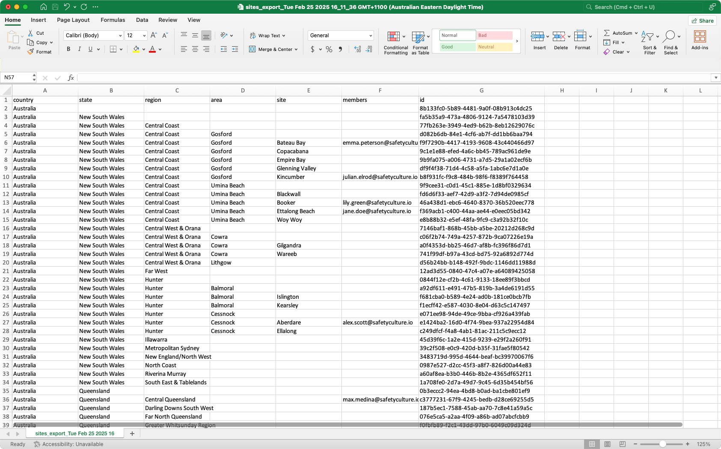The width and height of the screenshot is (721, 449).
Task: Click the middle align icon
Action: [x=195, y=35]
